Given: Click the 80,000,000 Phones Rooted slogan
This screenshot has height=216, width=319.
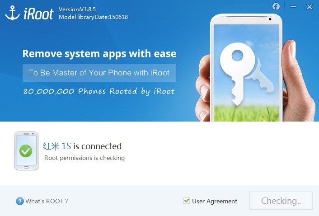Looking at the screenshot, I should tap(99, 91).
